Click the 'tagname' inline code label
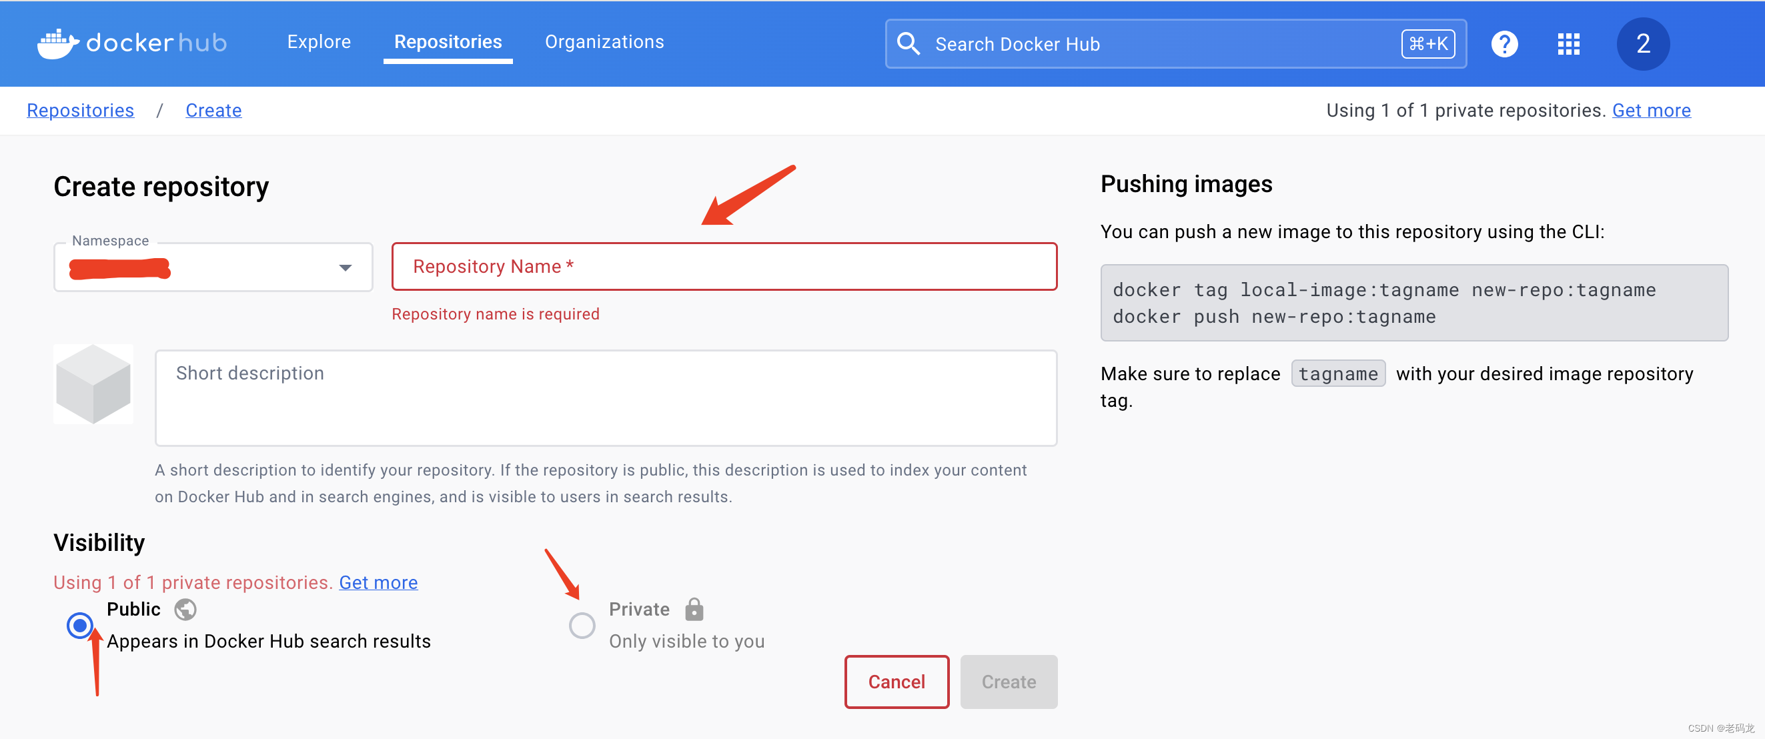 (x=1337, y=374)
